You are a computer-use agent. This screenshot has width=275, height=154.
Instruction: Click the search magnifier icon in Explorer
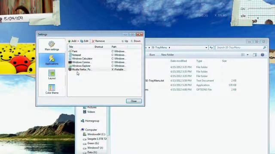click(265, 47)
